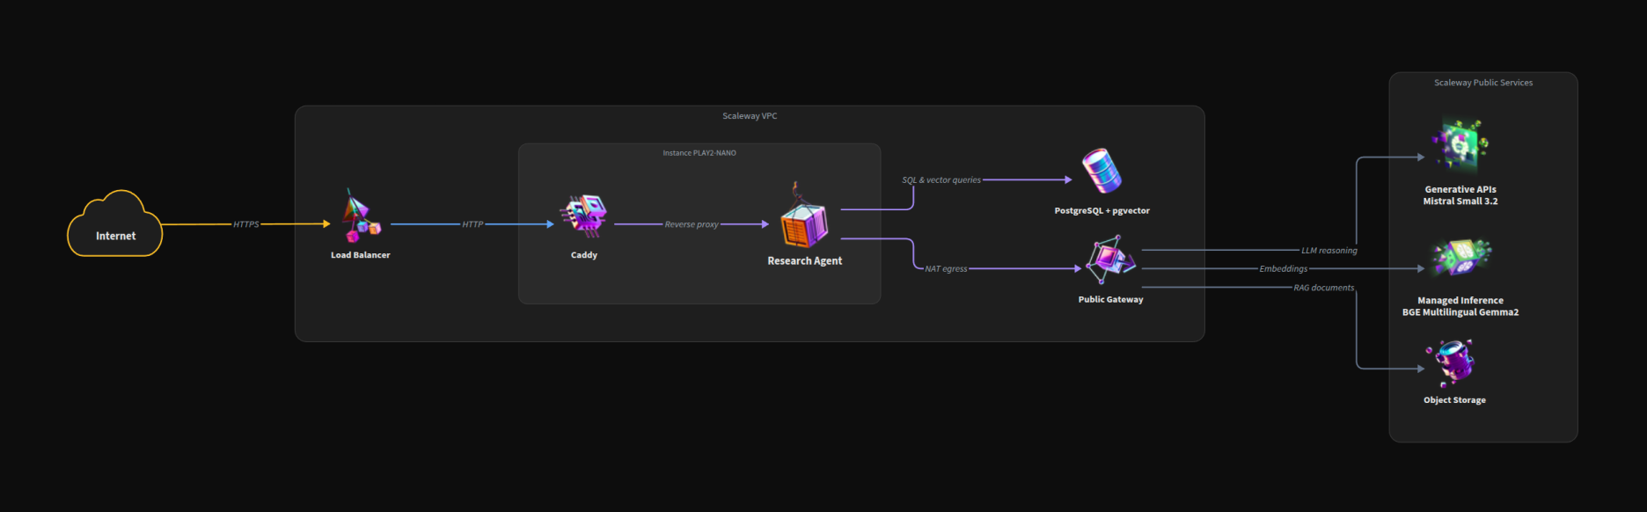Screen dimensions: 1647x512
Task: Click the 'Generative APIs' label
Action: click(1460, 190)
